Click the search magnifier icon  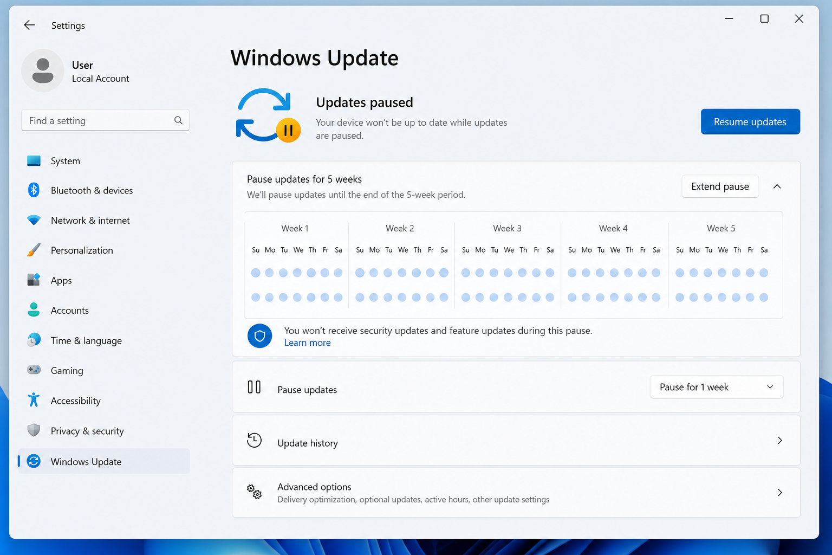click(178, 120)
